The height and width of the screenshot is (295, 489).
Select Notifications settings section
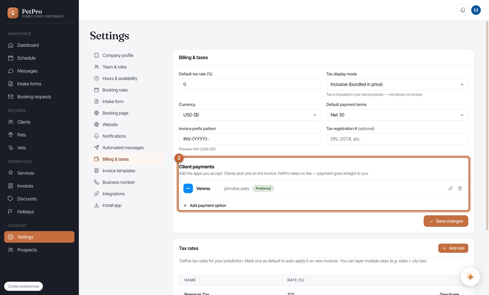click(127, 136)
